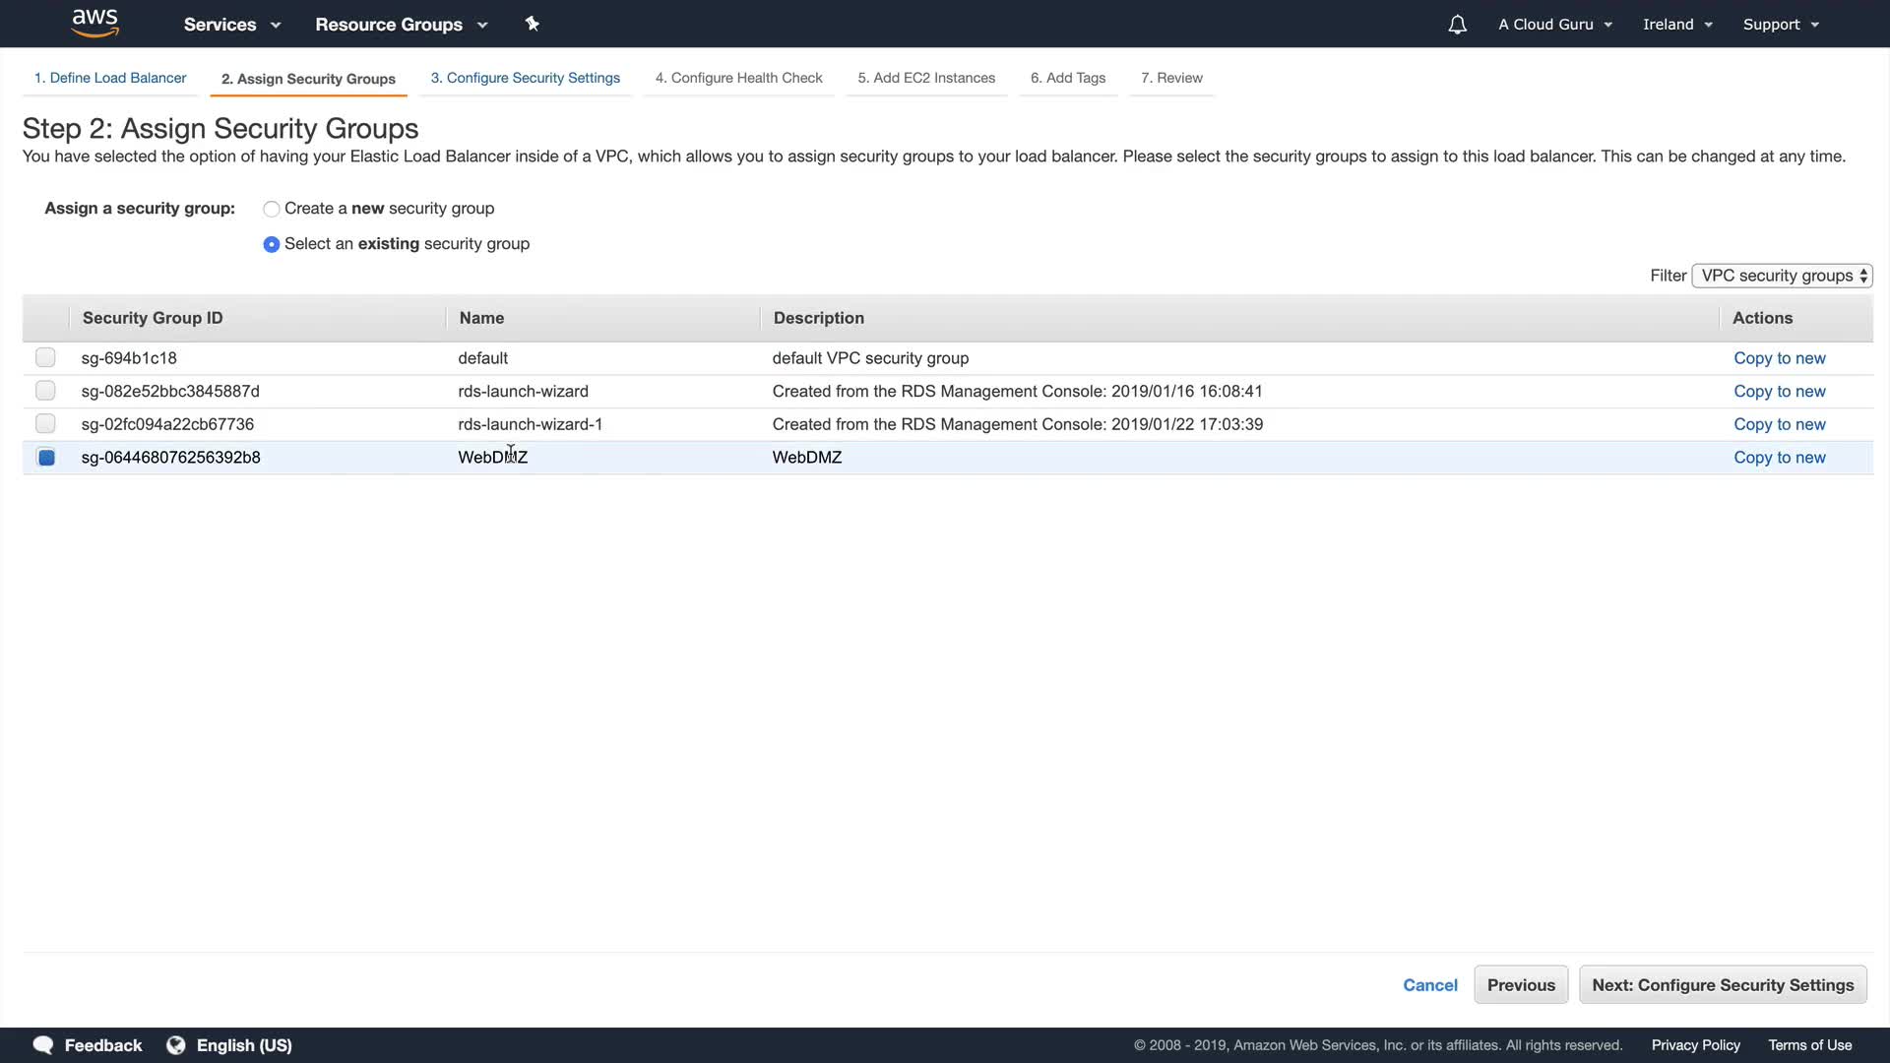1890x1063 pixels.
Task: Click Next: Configure Security Settings button
Action: click(1722, 985)
